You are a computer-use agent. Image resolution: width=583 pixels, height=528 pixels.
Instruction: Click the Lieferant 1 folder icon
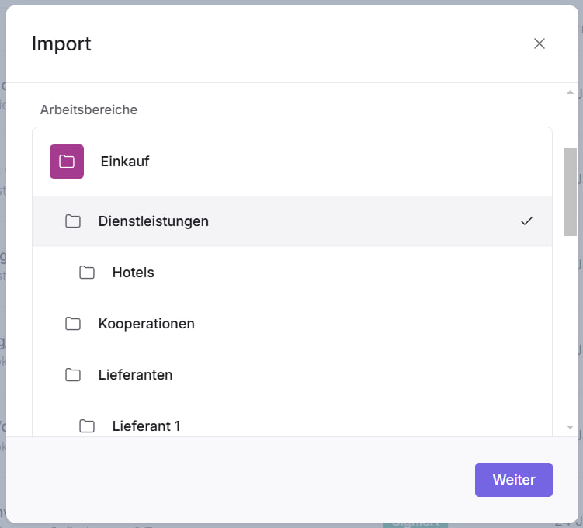pos(87,426)
